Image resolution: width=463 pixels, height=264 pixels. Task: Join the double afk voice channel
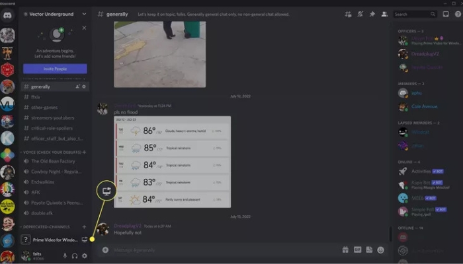[x=55, y=213]
